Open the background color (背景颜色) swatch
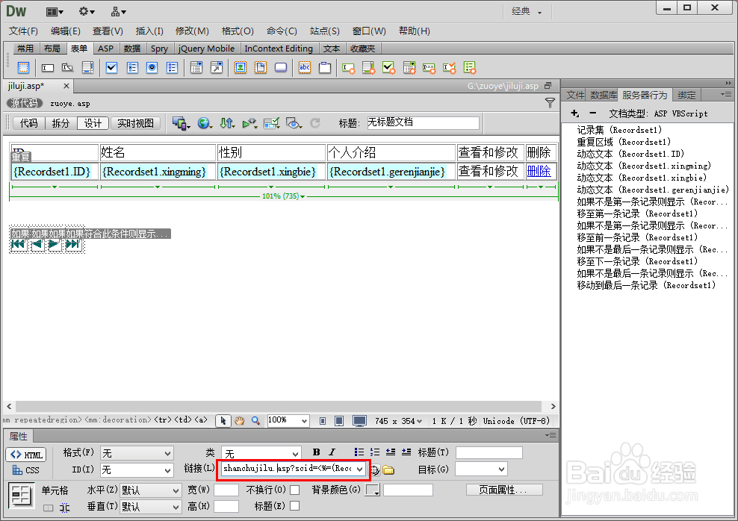Viewport: 738px width, 521px height. point(372,490)
